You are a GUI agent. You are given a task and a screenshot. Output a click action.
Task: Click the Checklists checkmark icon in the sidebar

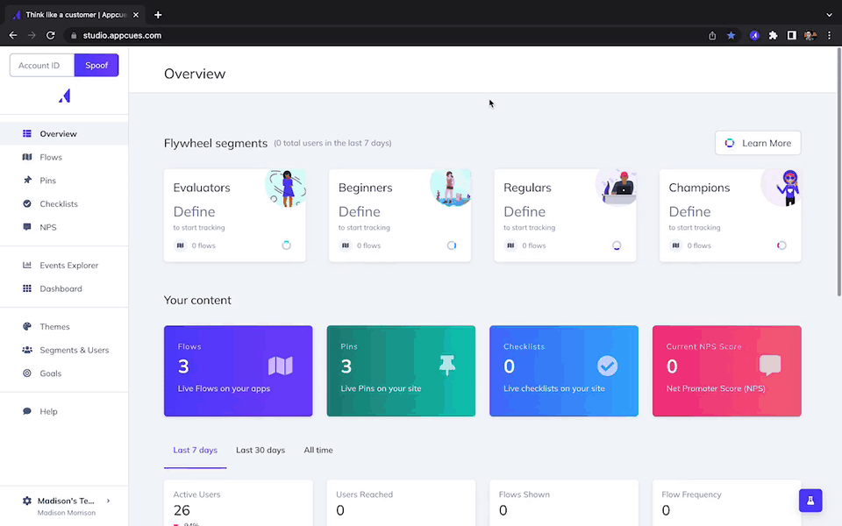point(27,203)
